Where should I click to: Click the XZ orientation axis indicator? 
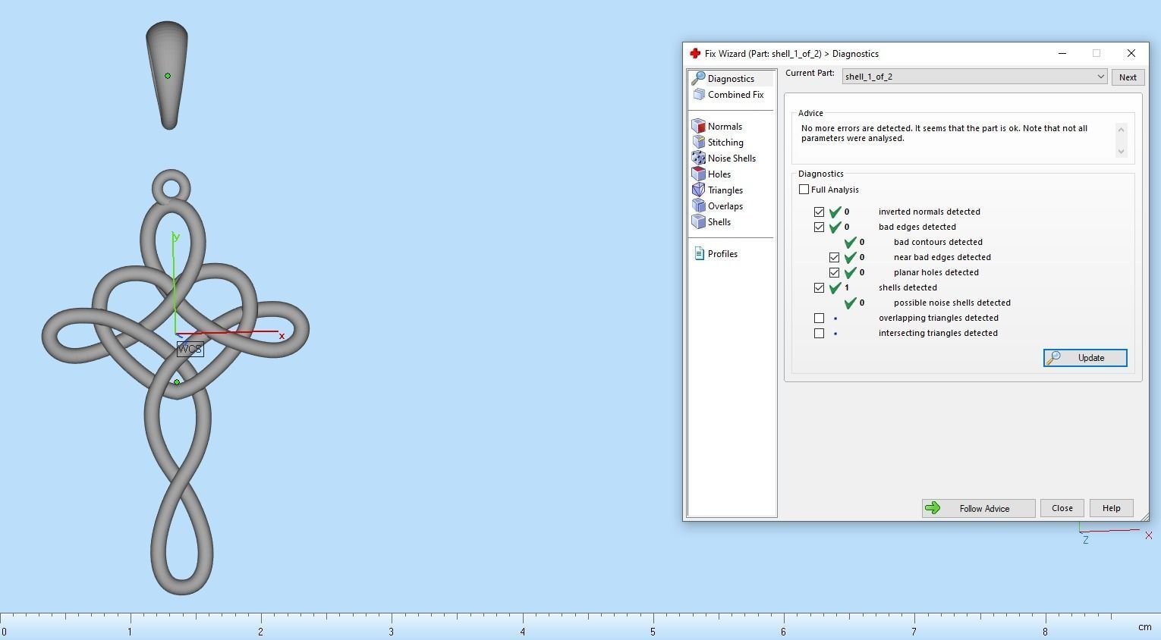[x=1114, y=534]
